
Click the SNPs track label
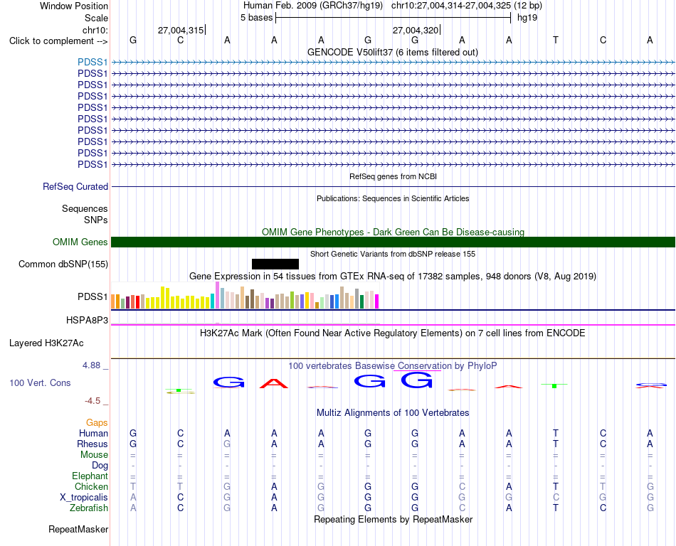click(96, 220)
